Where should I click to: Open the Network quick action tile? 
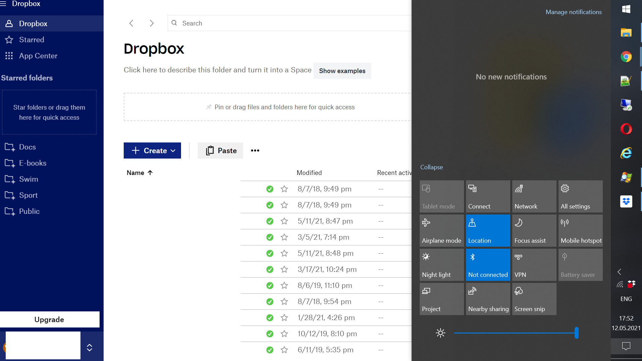click(534, 196)
